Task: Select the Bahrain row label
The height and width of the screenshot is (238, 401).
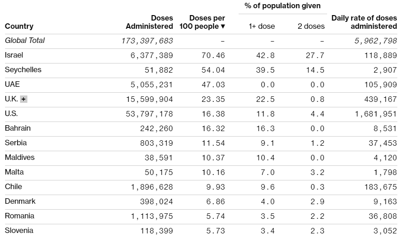Action: pos(18,128)
